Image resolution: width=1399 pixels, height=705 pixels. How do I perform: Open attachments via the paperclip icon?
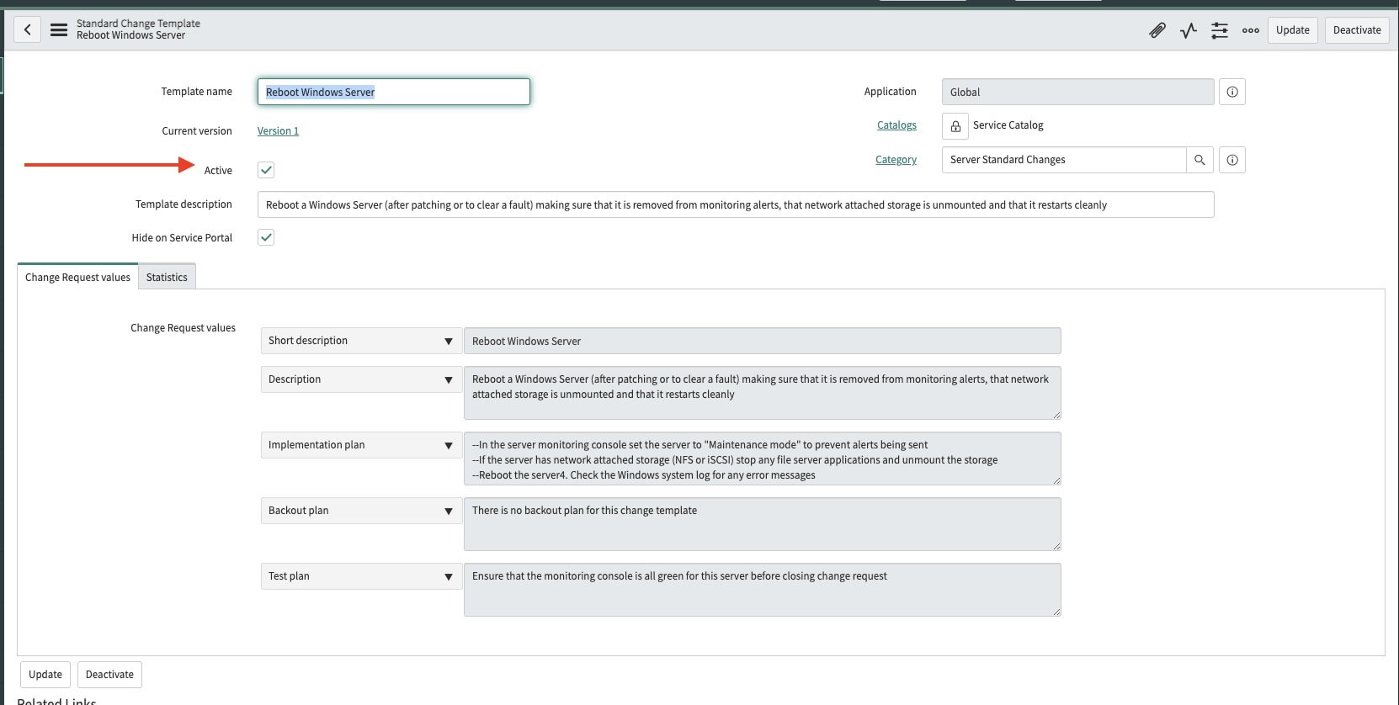[1157, 30]
